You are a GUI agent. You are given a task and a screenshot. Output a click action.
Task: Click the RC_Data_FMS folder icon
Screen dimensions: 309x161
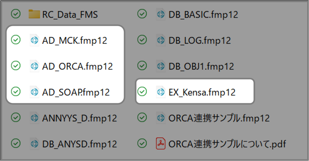(x=34, y=14)
